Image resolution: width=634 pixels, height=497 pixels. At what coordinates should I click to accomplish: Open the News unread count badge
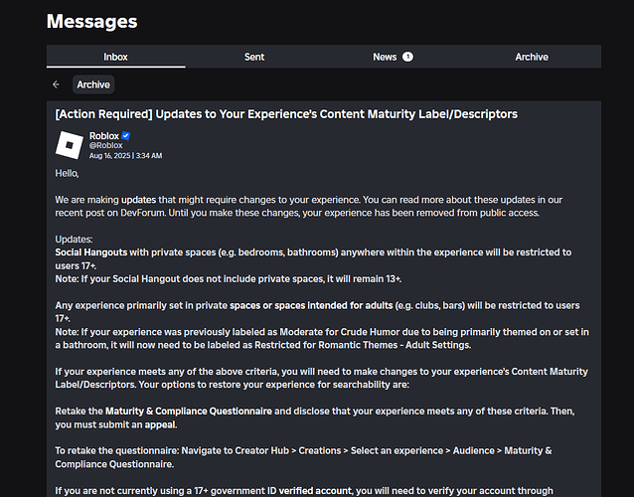(407, 57)
